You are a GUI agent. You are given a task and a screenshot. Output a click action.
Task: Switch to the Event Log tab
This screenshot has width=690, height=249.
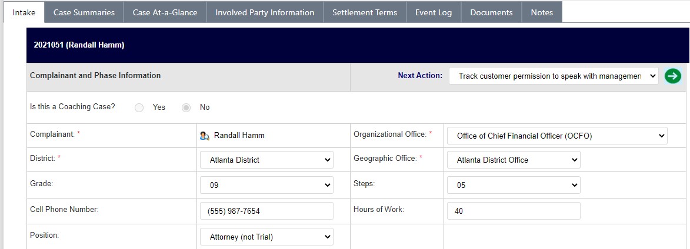coord(434,12)
